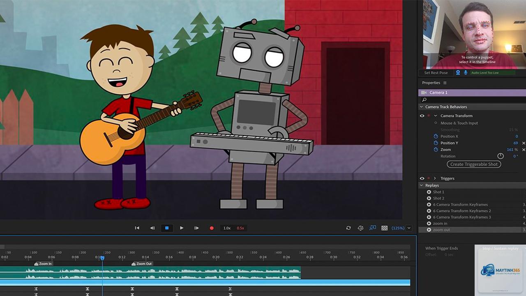This screenshot has height=296, width=526.
Task: Click Create Triggerable Shot button
Action: pyautogui.click(x=474, y=164)
